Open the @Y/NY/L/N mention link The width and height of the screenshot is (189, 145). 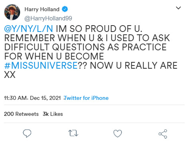click(x=28, y=29)
